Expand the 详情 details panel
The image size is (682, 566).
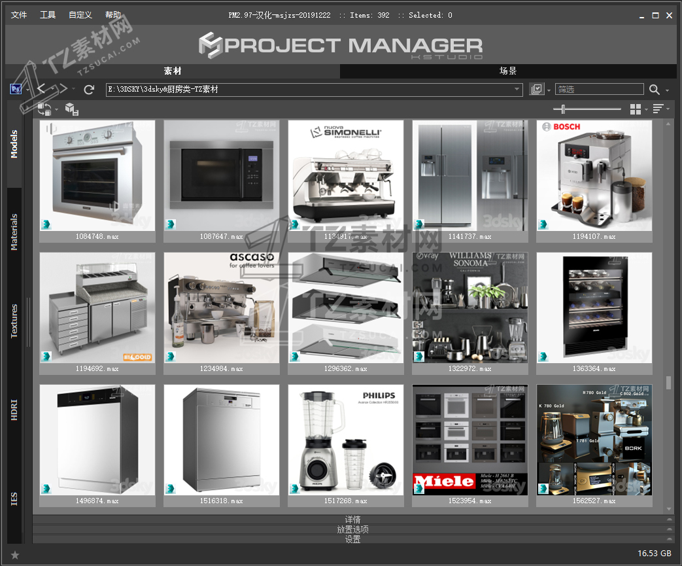coord(352,520)
